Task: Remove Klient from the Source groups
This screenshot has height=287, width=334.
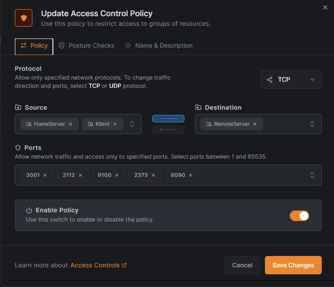Action: (x=115, y=124)
